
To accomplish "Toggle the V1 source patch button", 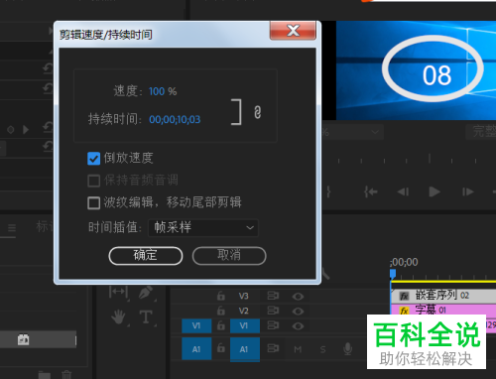I will 196,325.
